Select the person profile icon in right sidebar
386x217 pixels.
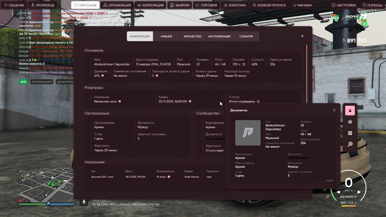pos(350,110)
